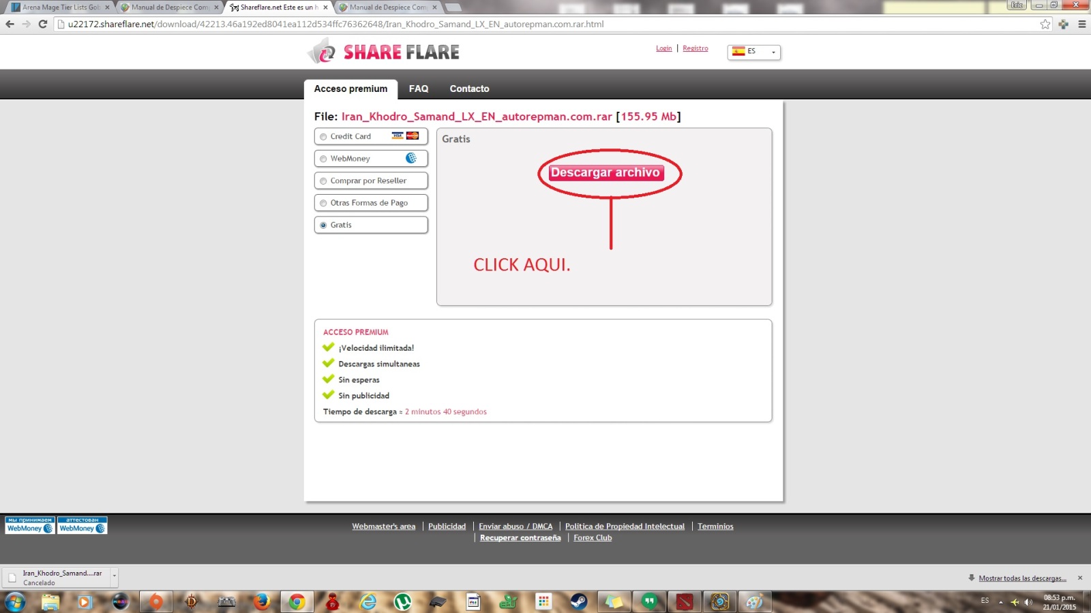Click the extension puzzle icon beside the star
1091x613 pixels.
coord(1064,24)
